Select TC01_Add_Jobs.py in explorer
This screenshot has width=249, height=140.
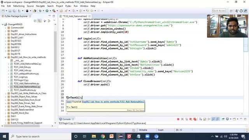[23, 70]
